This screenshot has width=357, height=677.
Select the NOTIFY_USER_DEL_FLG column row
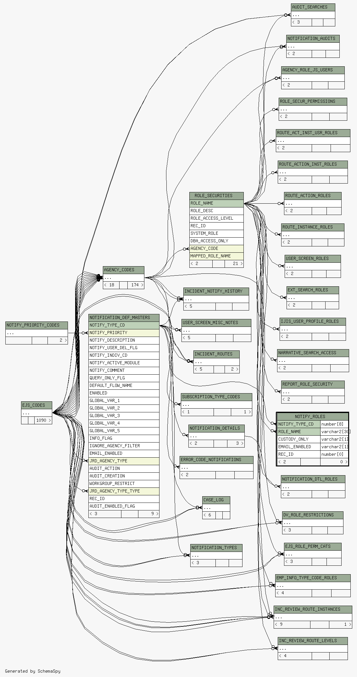(124, 348)
